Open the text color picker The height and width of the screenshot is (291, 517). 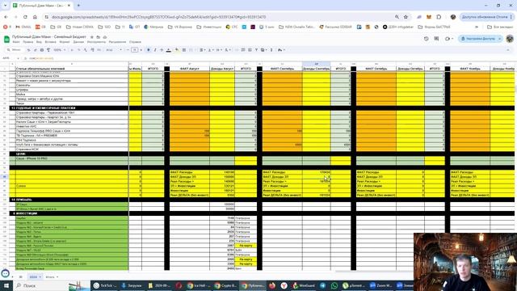(x=169, y=50)
